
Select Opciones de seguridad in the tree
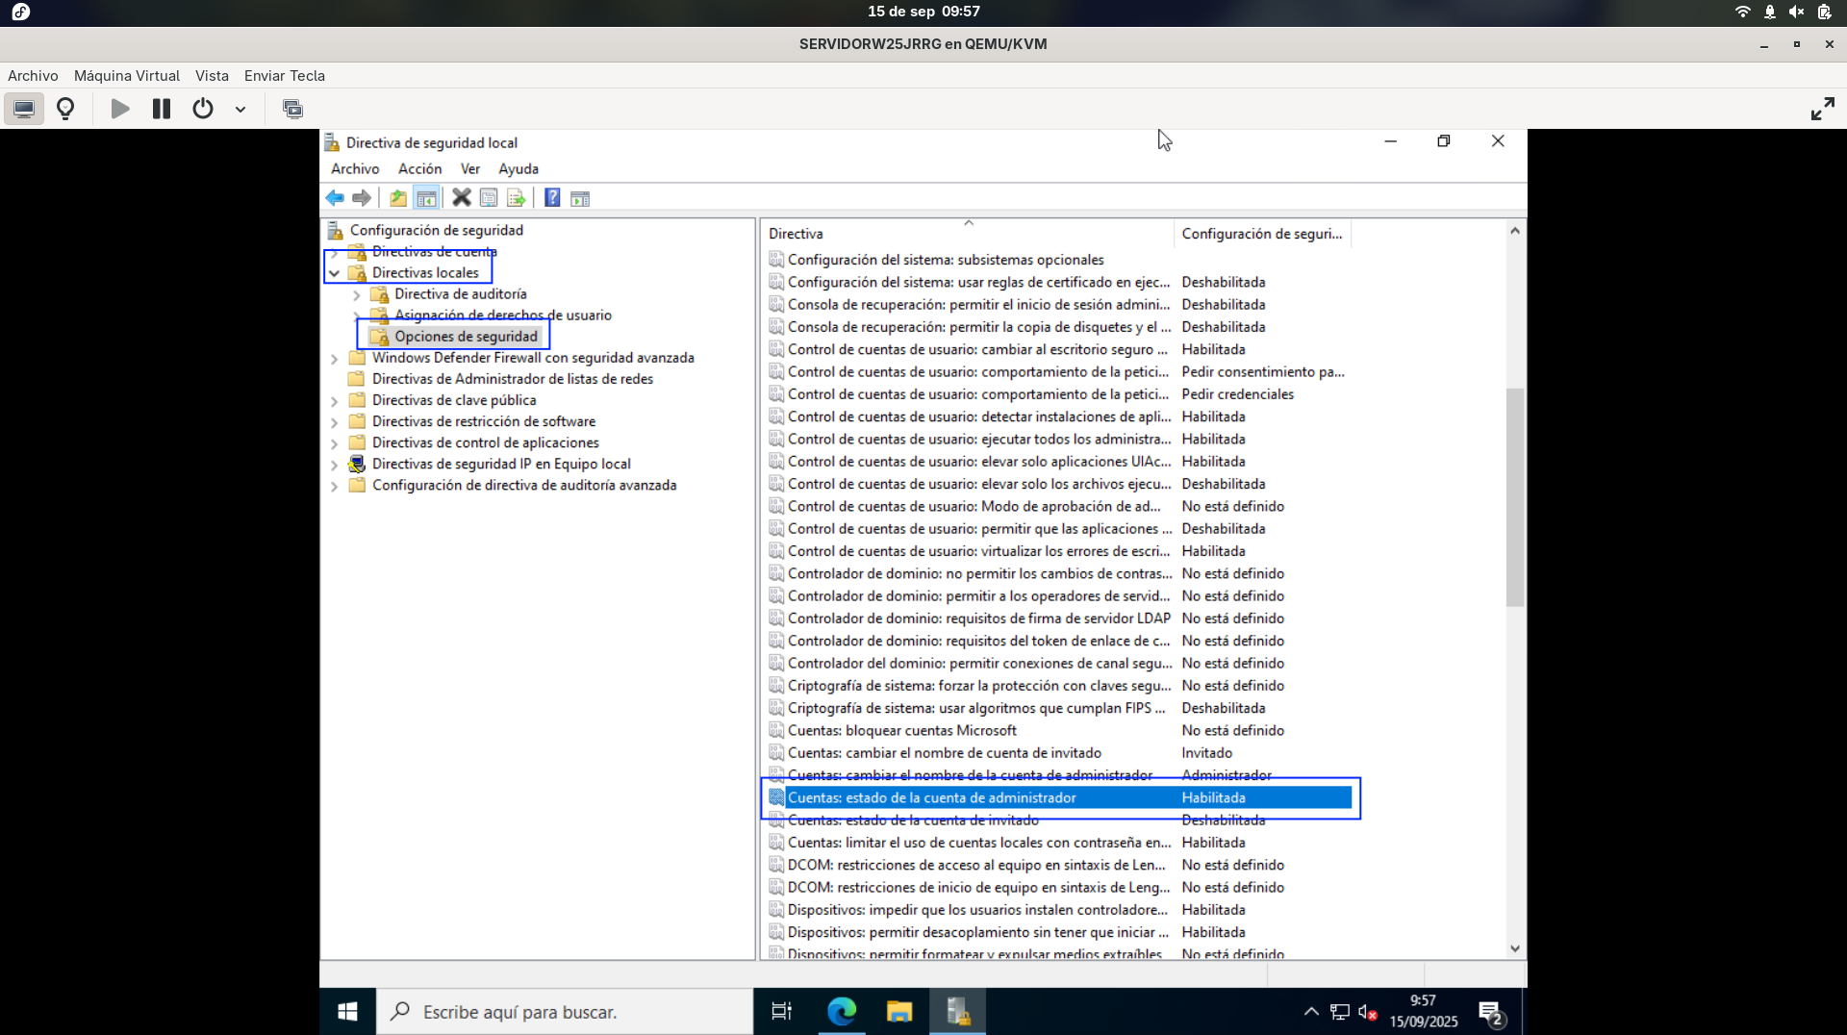click(x=466, y=337)
